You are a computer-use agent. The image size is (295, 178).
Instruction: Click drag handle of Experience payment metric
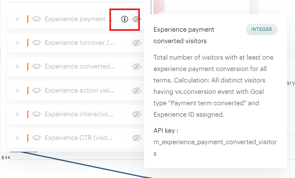pos(17,19)
